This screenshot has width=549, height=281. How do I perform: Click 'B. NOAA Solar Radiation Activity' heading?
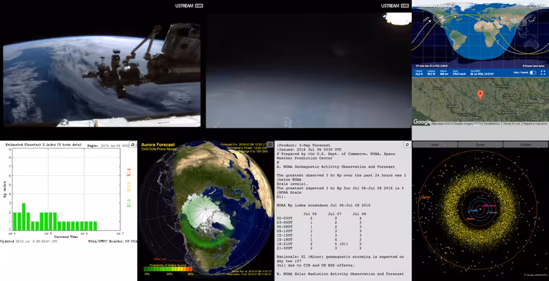[x=340, y=273]
